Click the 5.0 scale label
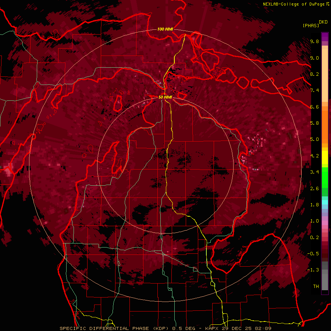The image size is (331, 331). (x=314, y=139)
